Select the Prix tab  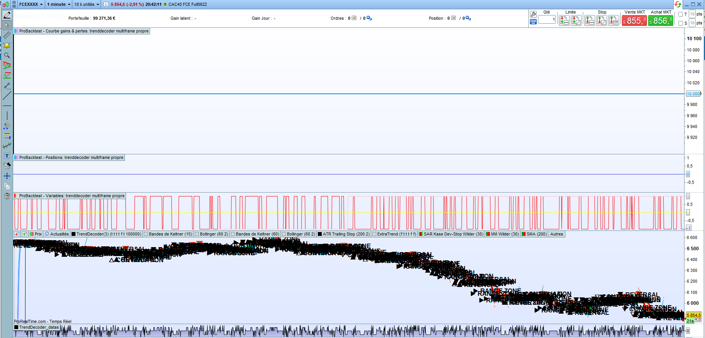(x=36, y=234)
